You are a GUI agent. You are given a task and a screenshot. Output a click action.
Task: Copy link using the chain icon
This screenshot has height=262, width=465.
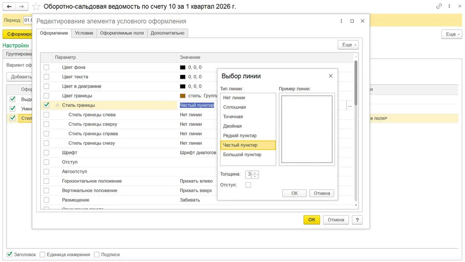(439, 6)
